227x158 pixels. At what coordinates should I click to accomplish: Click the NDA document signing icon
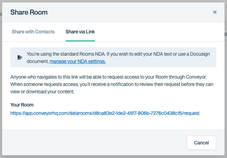point(20,57)
